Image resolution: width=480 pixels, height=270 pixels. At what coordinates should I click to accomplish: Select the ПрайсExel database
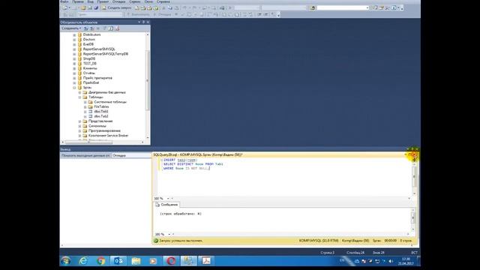pos(91,82)
